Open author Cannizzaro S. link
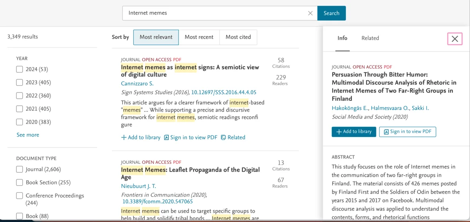The image size is (470, 222). coord(137,84)
